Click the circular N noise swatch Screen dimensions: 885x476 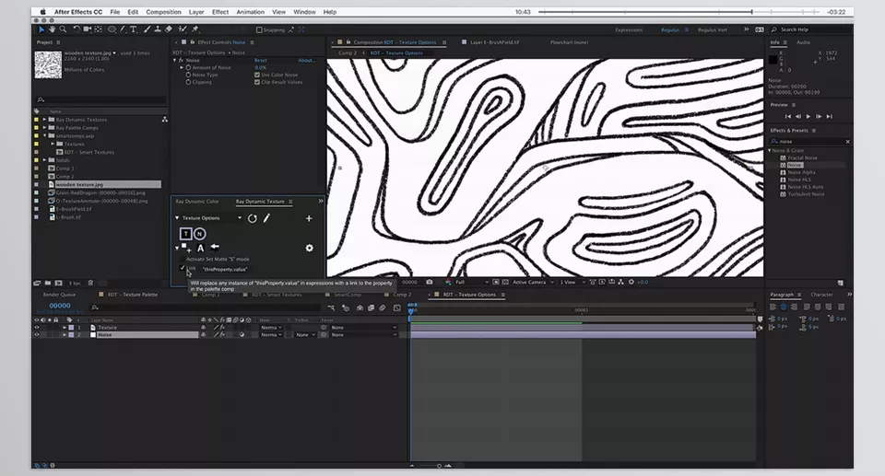tap(199, 234)
